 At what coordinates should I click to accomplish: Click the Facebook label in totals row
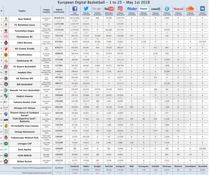(x=74, y=166)
